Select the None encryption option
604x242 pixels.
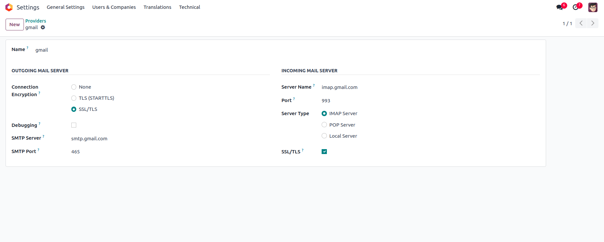click(74, 87)
